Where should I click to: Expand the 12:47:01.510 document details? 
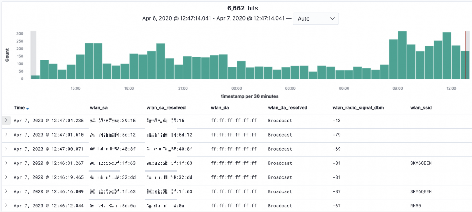[x=6, y=135]
